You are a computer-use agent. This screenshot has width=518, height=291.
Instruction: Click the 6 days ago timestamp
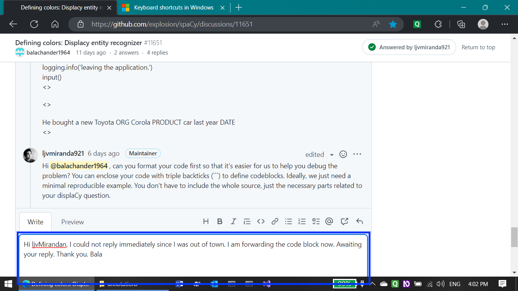104,153
